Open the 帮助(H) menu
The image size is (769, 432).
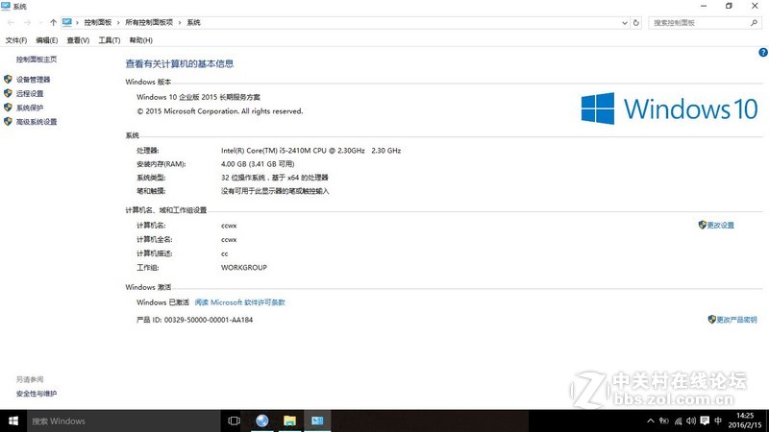coord(140,40)
